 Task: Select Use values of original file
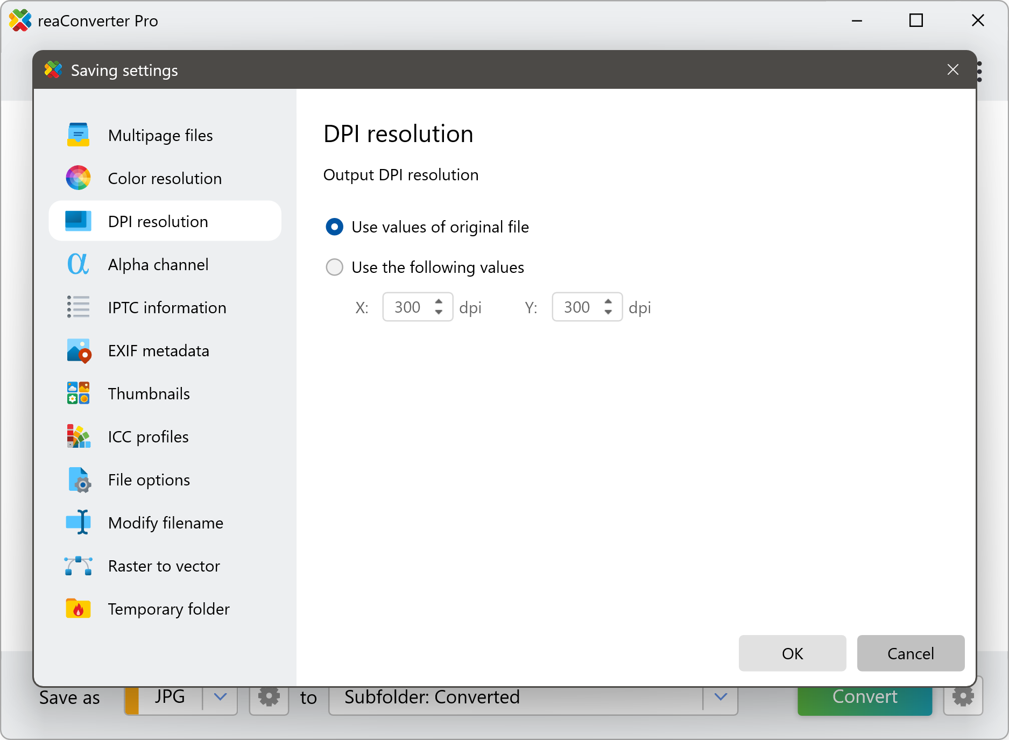334,227
